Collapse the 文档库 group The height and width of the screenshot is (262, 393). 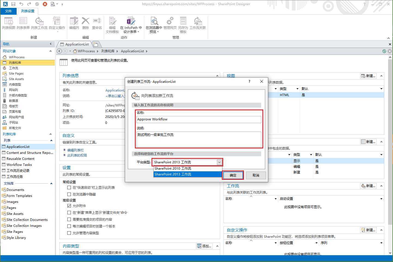click(51, 183)
